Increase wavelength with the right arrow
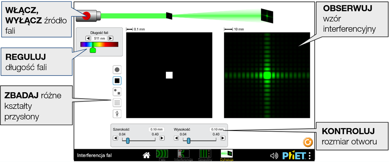 110,38
